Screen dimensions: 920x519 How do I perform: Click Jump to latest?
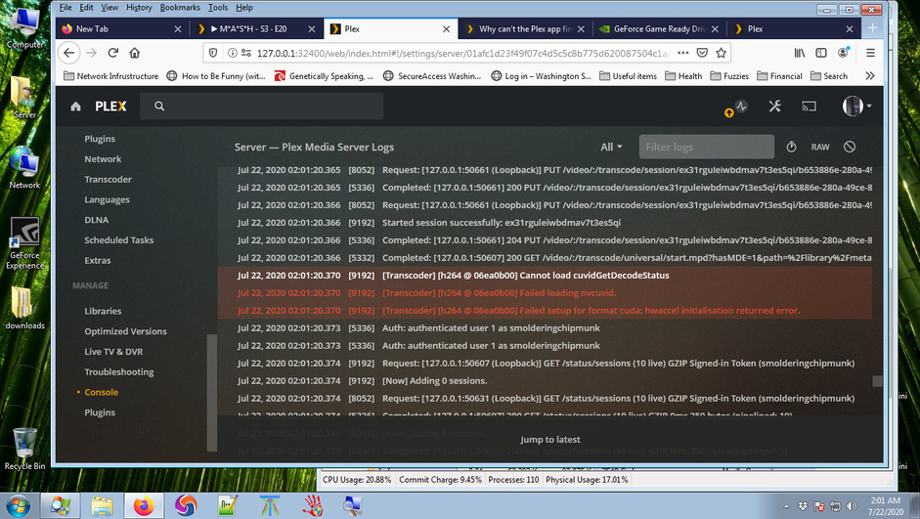[549, 439]
